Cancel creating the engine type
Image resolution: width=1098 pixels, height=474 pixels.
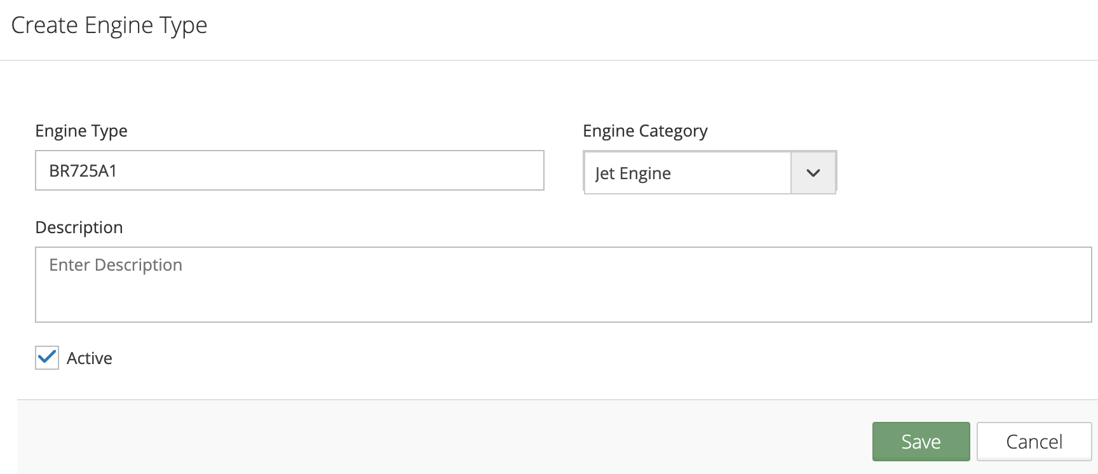pos(1034,442)
